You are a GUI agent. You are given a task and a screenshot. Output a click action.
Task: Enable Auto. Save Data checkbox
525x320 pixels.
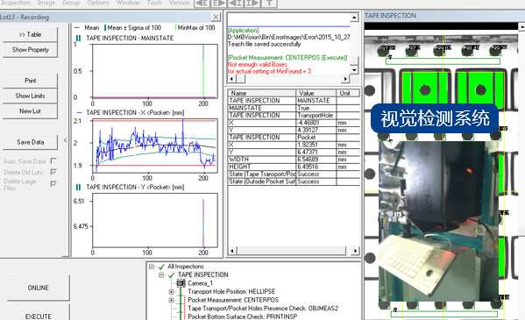tap(53, 161)
